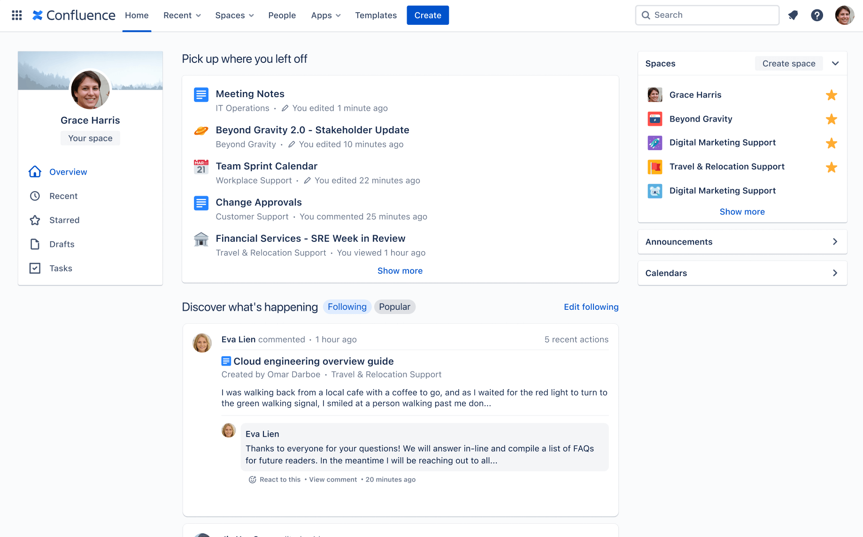Viewport: 863px width, 537px height.
Task: Open the Drafts sidebar icon
Action: (x=35, y=244)
